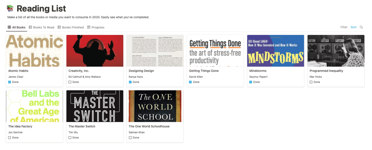Image resolution: width=372 pixels, height=150 pixels.
Task: Click the Progress board view icon
Action: point(89,27)
